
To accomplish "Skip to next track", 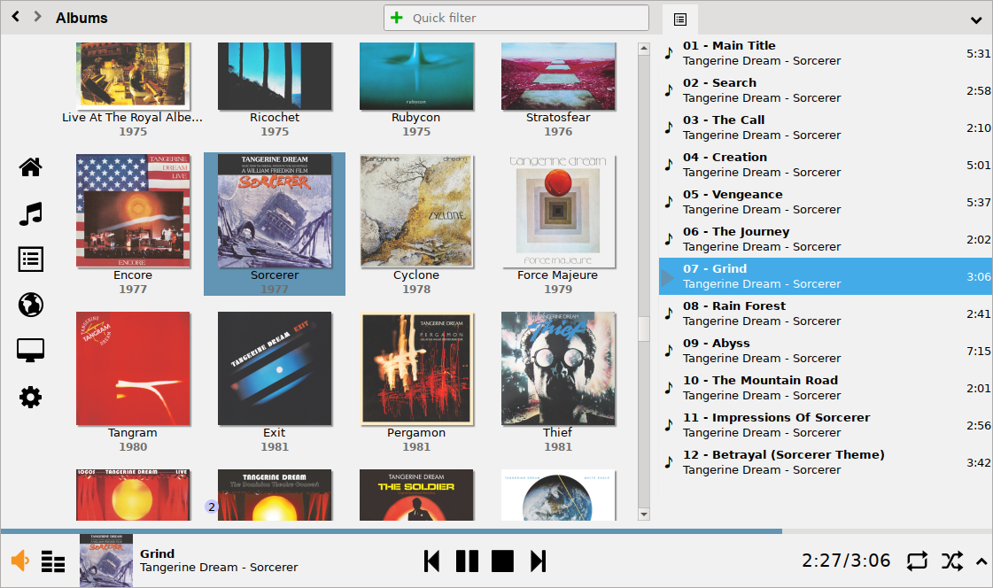I will (539, 561).
